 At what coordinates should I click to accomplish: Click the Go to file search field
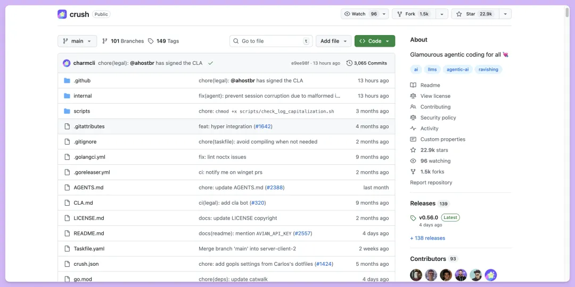tap(270, 41)
